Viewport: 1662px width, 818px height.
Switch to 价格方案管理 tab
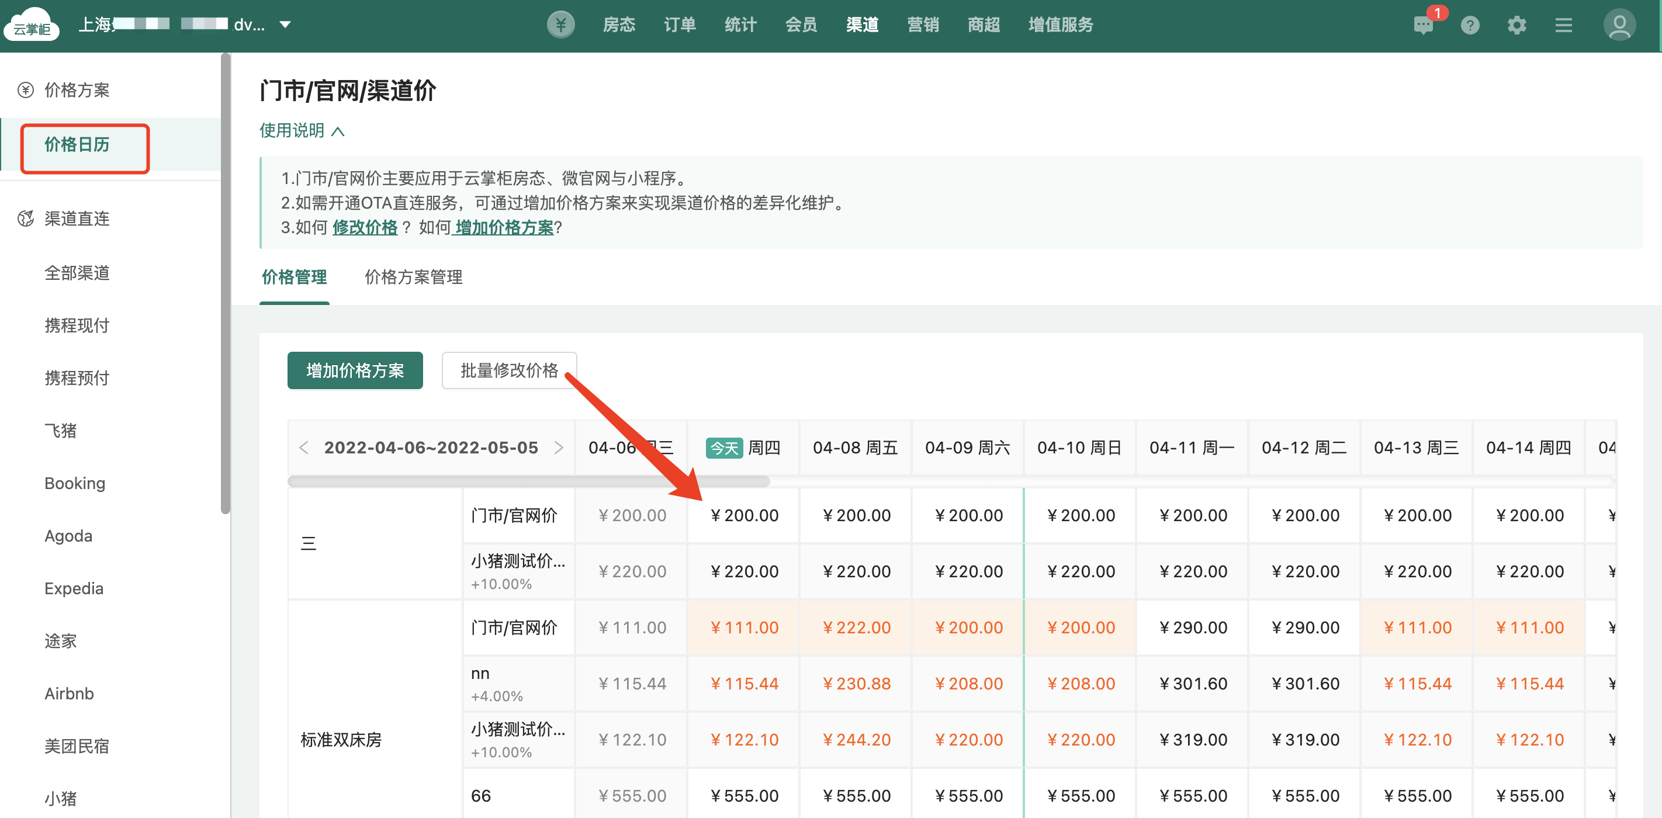pyautogui.click(x=413, y=278)
